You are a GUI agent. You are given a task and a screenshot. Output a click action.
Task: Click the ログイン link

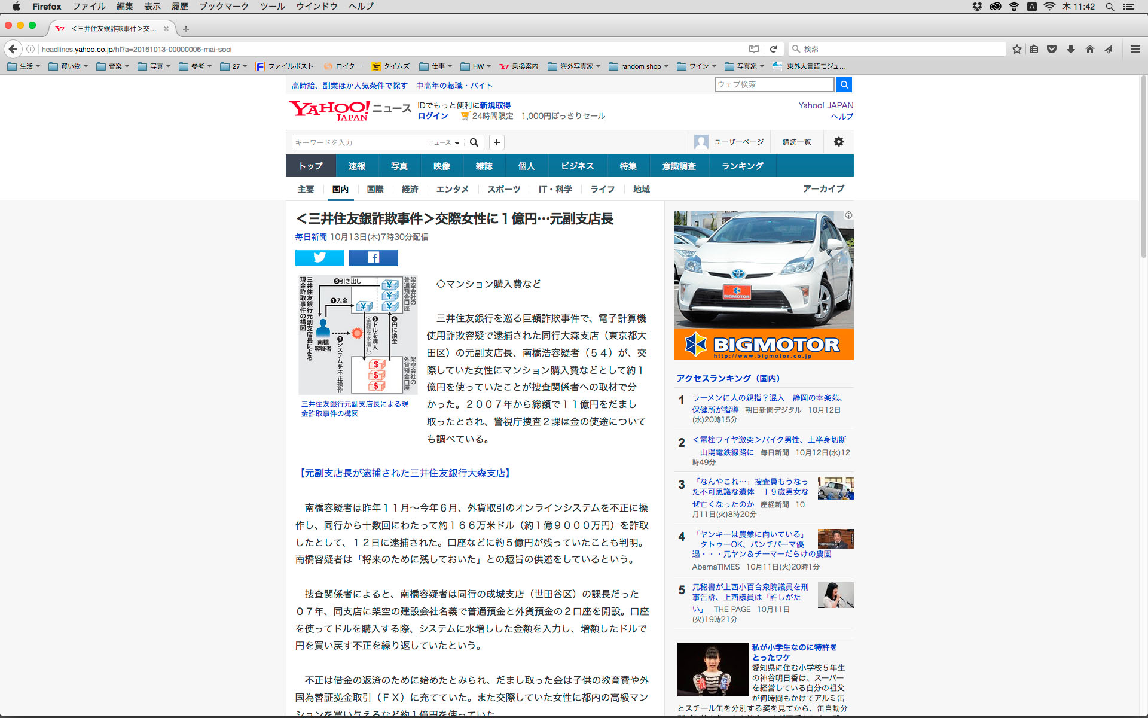tap(432, 116)
